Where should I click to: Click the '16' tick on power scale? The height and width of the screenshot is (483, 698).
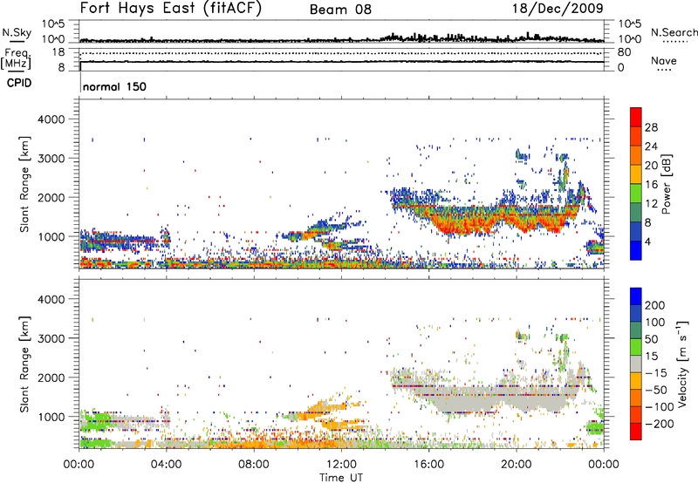pyautogui.click(x=651, y=185)
